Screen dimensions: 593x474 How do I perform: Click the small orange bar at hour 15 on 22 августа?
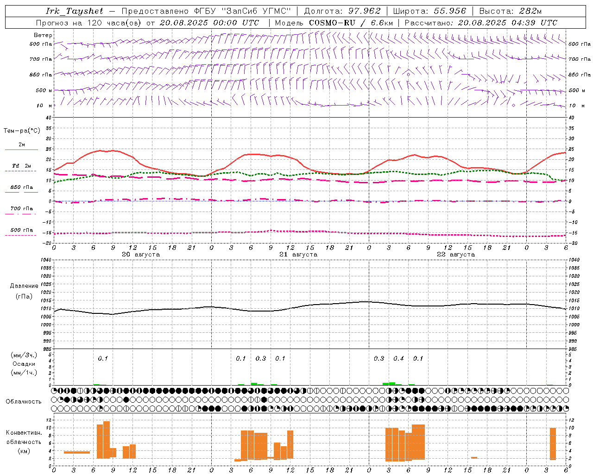pos(474,458)
